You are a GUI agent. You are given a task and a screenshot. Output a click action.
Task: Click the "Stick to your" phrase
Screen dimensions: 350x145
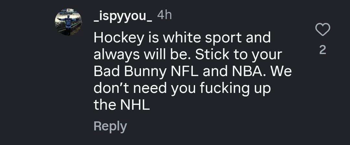click(239, 55)
